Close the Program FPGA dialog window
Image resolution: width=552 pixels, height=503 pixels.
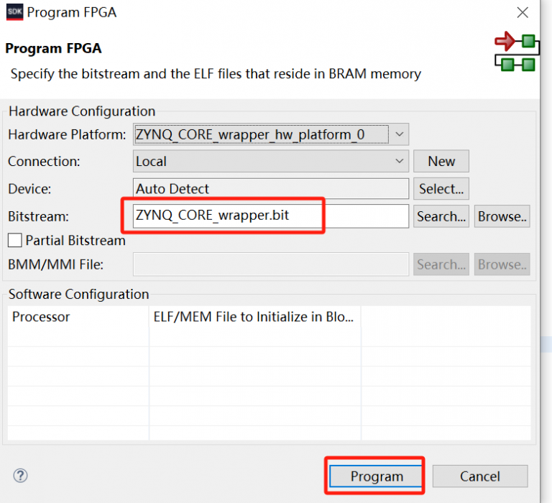coord(523,12)
